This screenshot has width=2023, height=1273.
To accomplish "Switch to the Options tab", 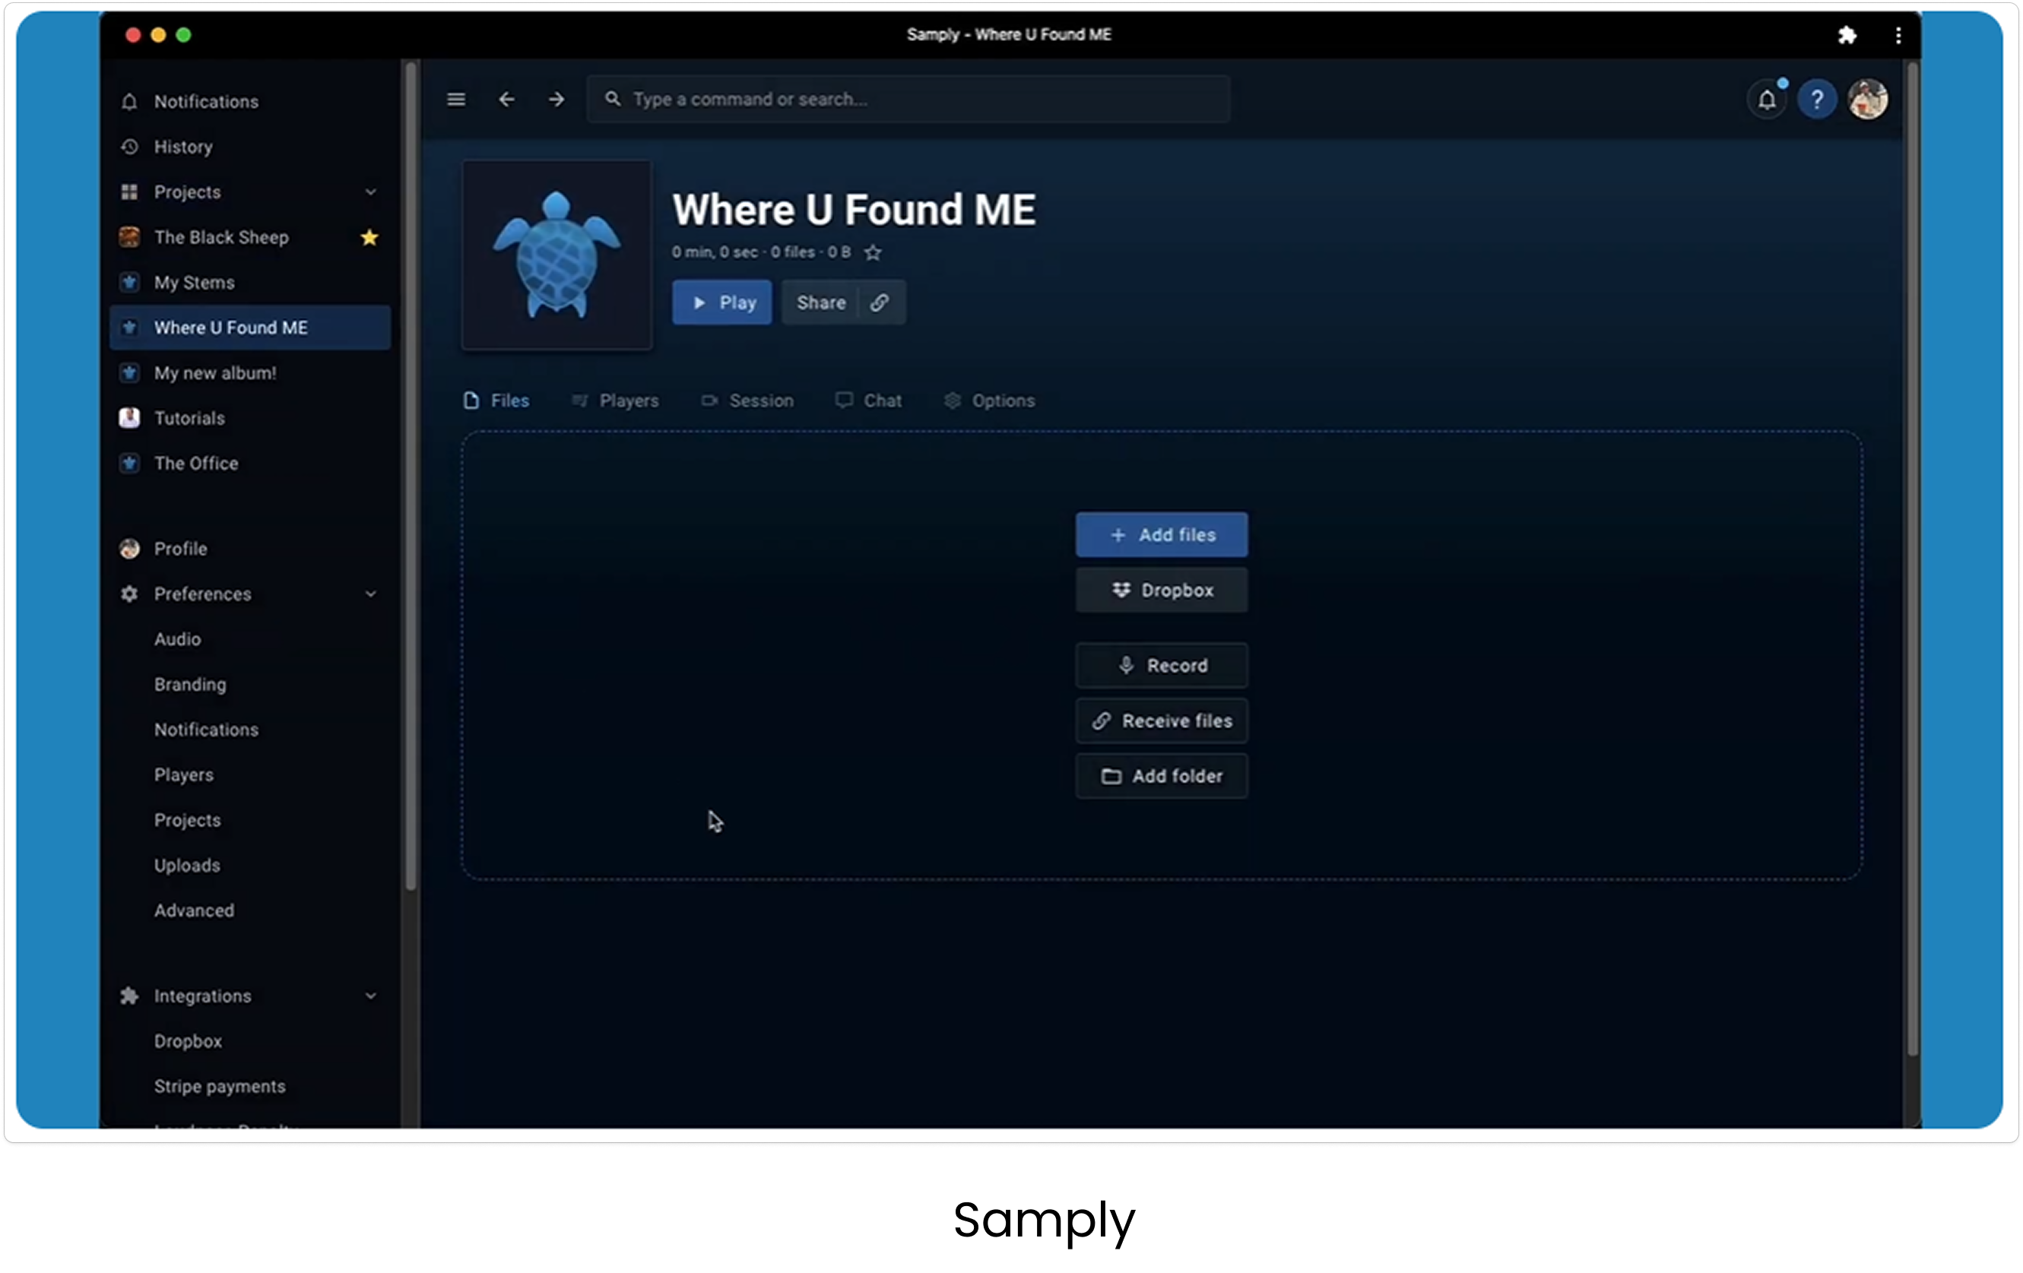I will point(990,401).
